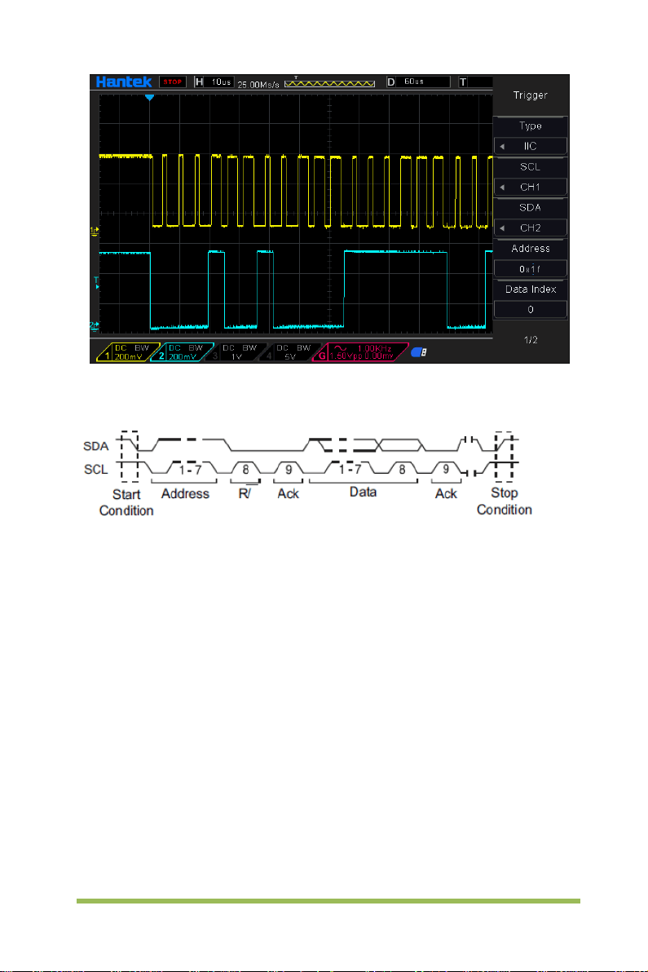Click the red STOP status indicator
648x972 pixels.
click(x=172, y=82)
